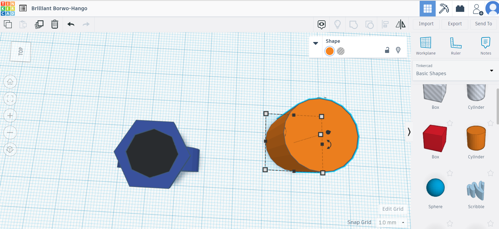Select the Scribble shape

(x=476, y=190)
